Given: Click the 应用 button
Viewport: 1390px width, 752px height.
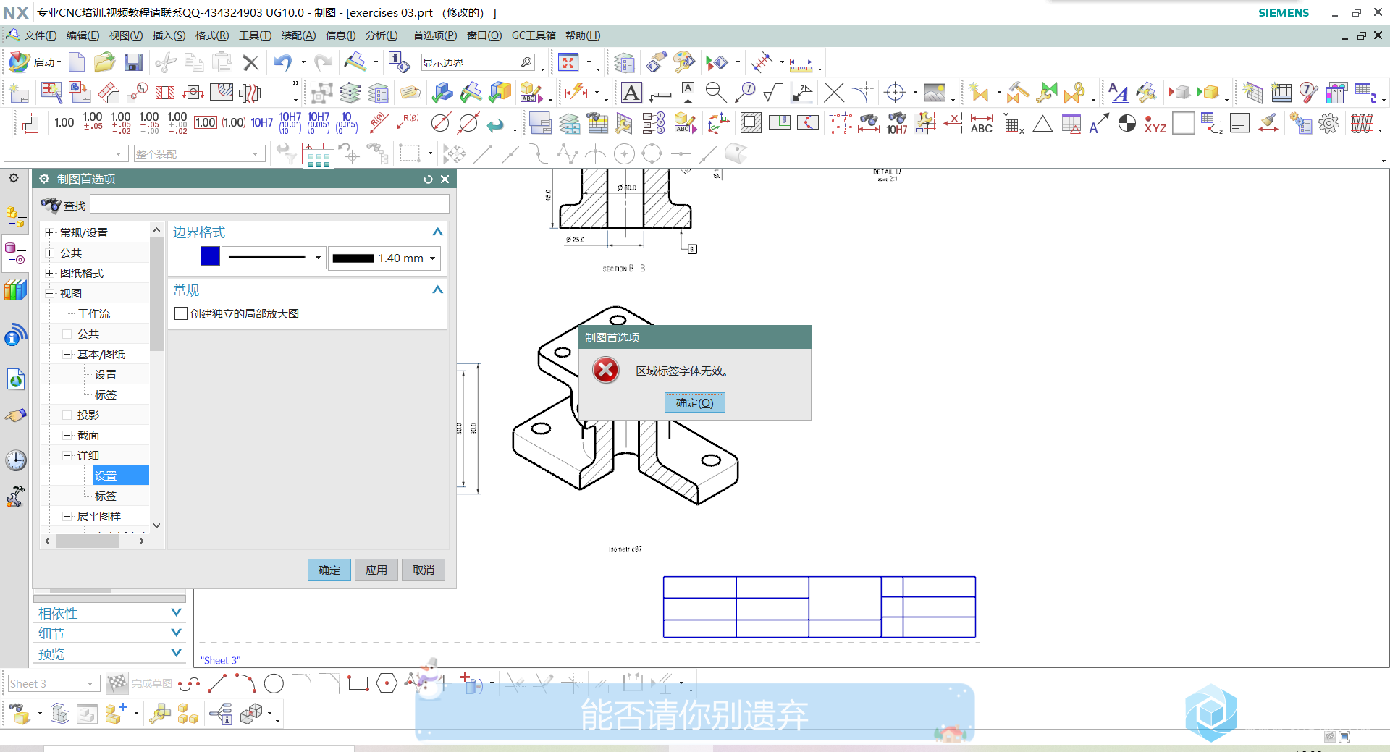Looking at the screenshot, I should click(x=376, y=570).
